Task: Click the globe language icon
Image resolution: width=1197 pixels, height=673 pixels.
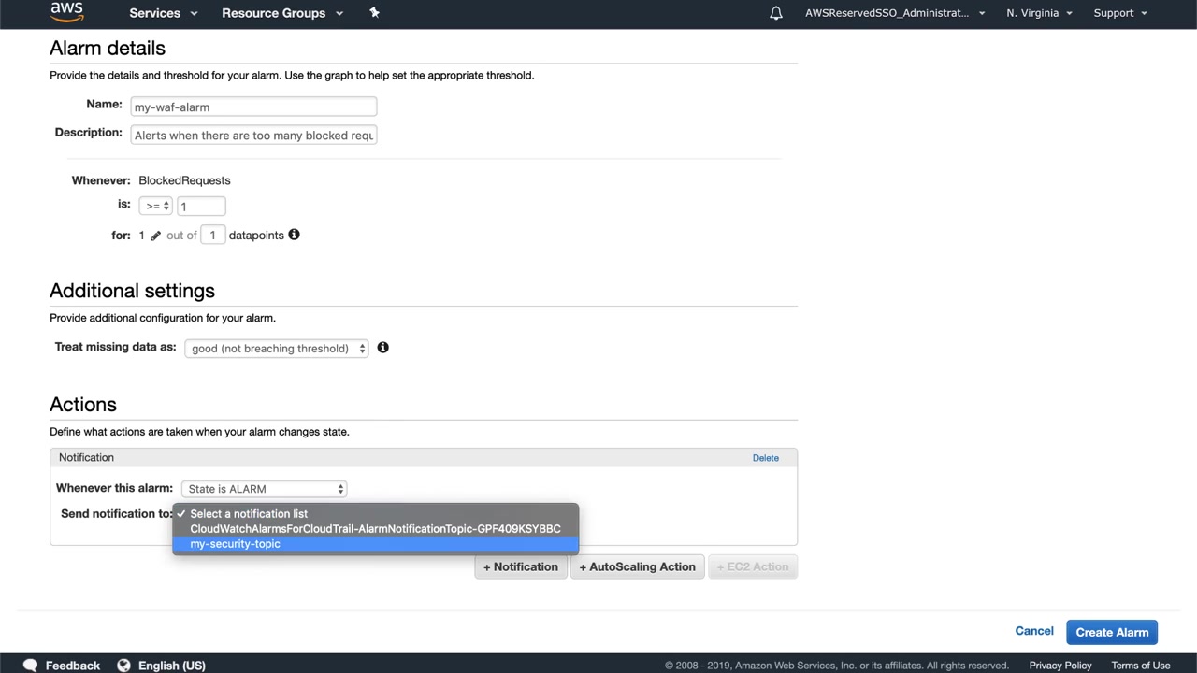Action: click(123, 665)
